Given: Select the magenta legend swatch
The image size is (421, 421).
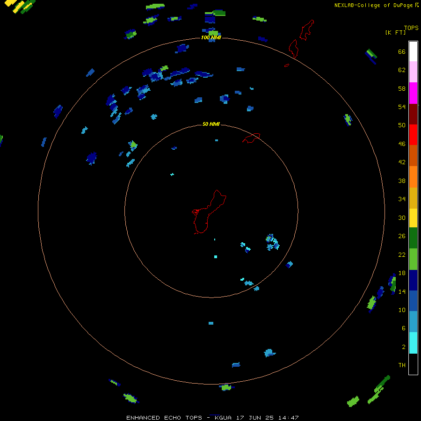Looking at the screenshot, I should point(413,93).
